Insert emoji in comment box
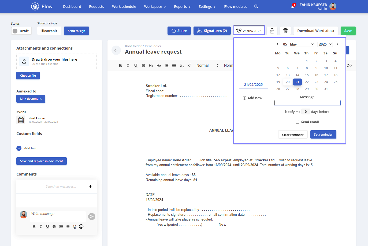The height and width of the screenshot is (246, 368). [x=81, y=226]
